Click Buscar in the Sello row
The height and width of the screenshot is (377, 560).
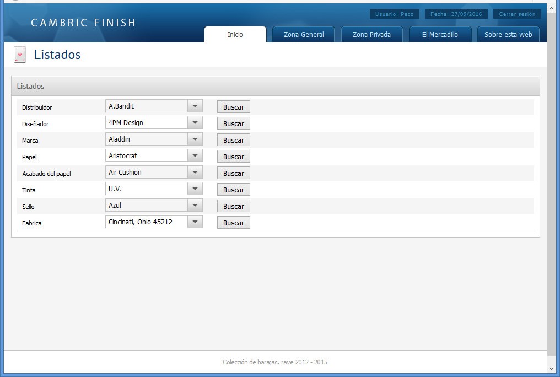(234, 206)
